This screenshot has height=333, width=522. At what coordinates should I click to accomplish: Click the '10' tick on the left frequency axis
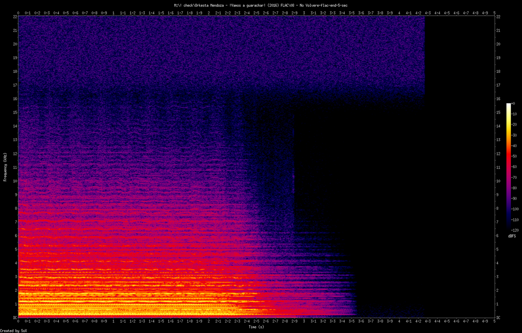pyautogui.click(x=14, y=180)
